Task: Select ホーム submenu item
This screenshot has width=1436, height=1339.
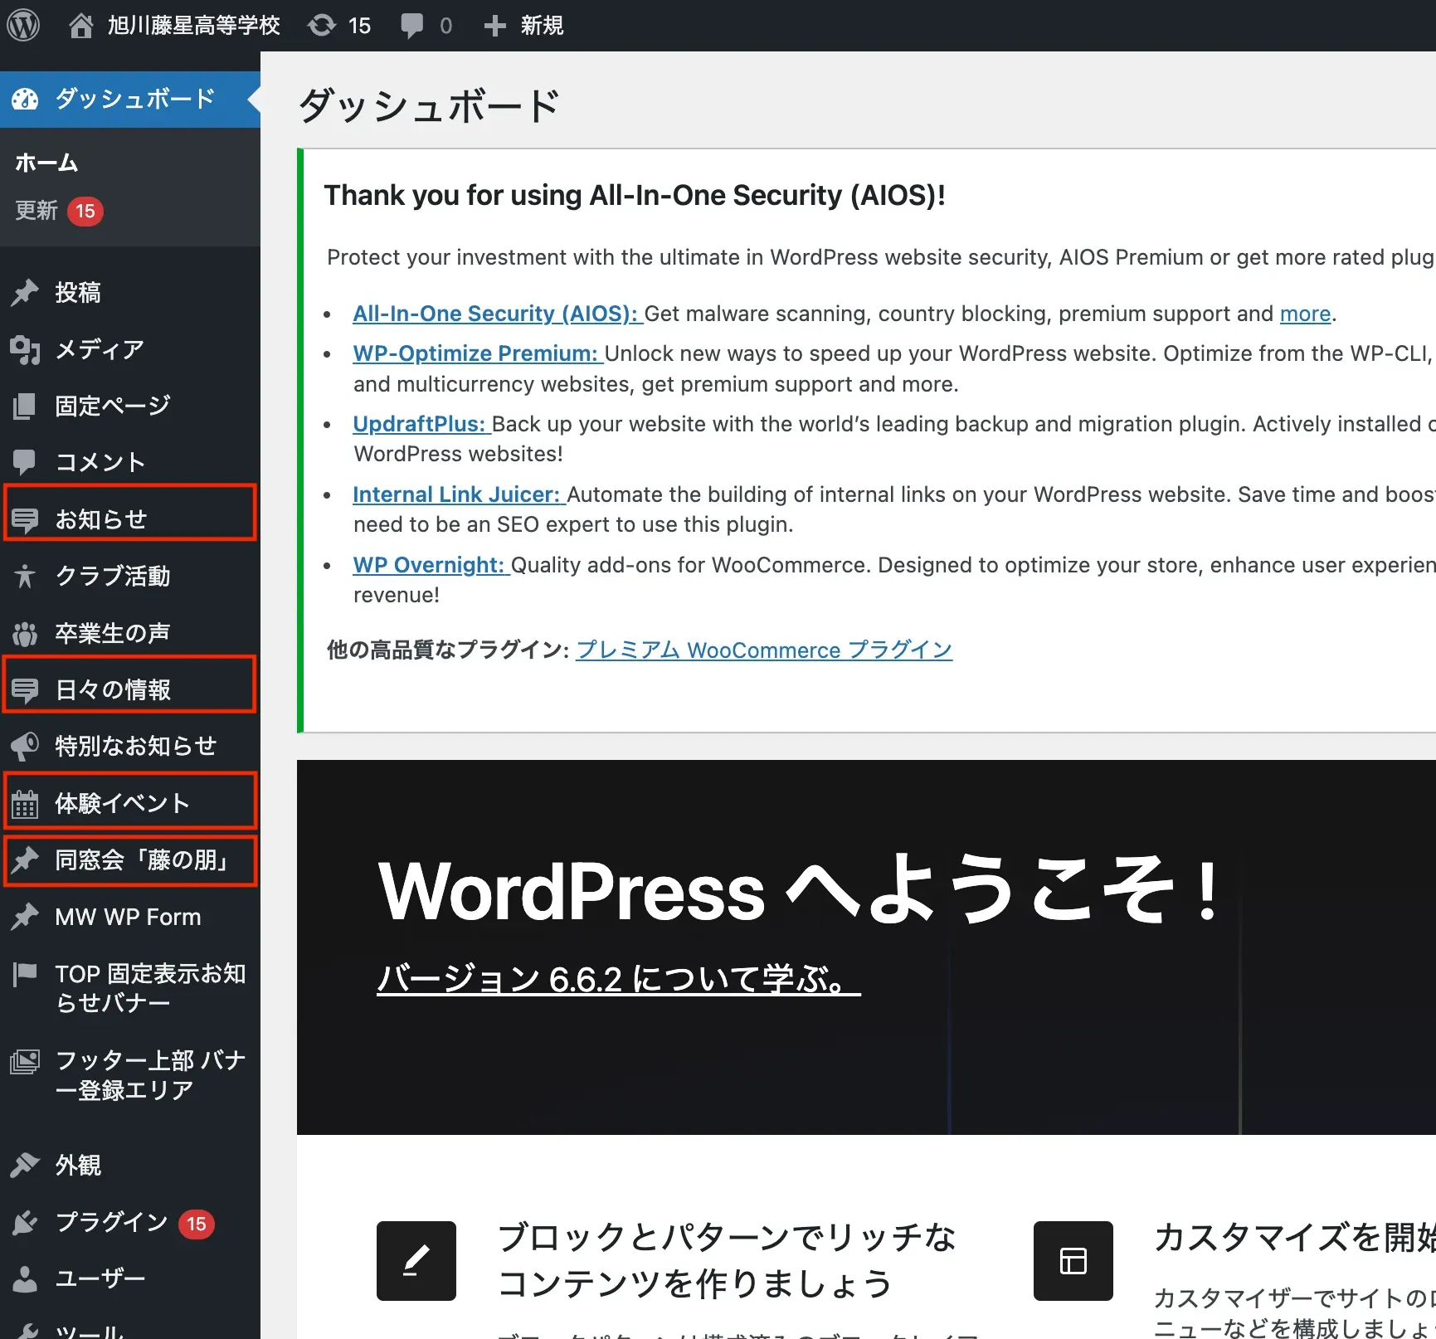Action: 46,163
